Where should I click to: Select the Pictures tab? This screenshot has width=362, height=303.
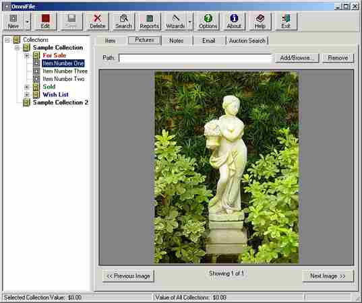tap(144, 40)
